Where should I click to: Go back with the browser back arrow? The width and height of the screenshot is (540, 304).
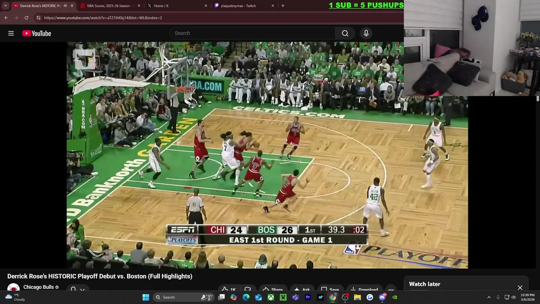(x=6, y=18)
